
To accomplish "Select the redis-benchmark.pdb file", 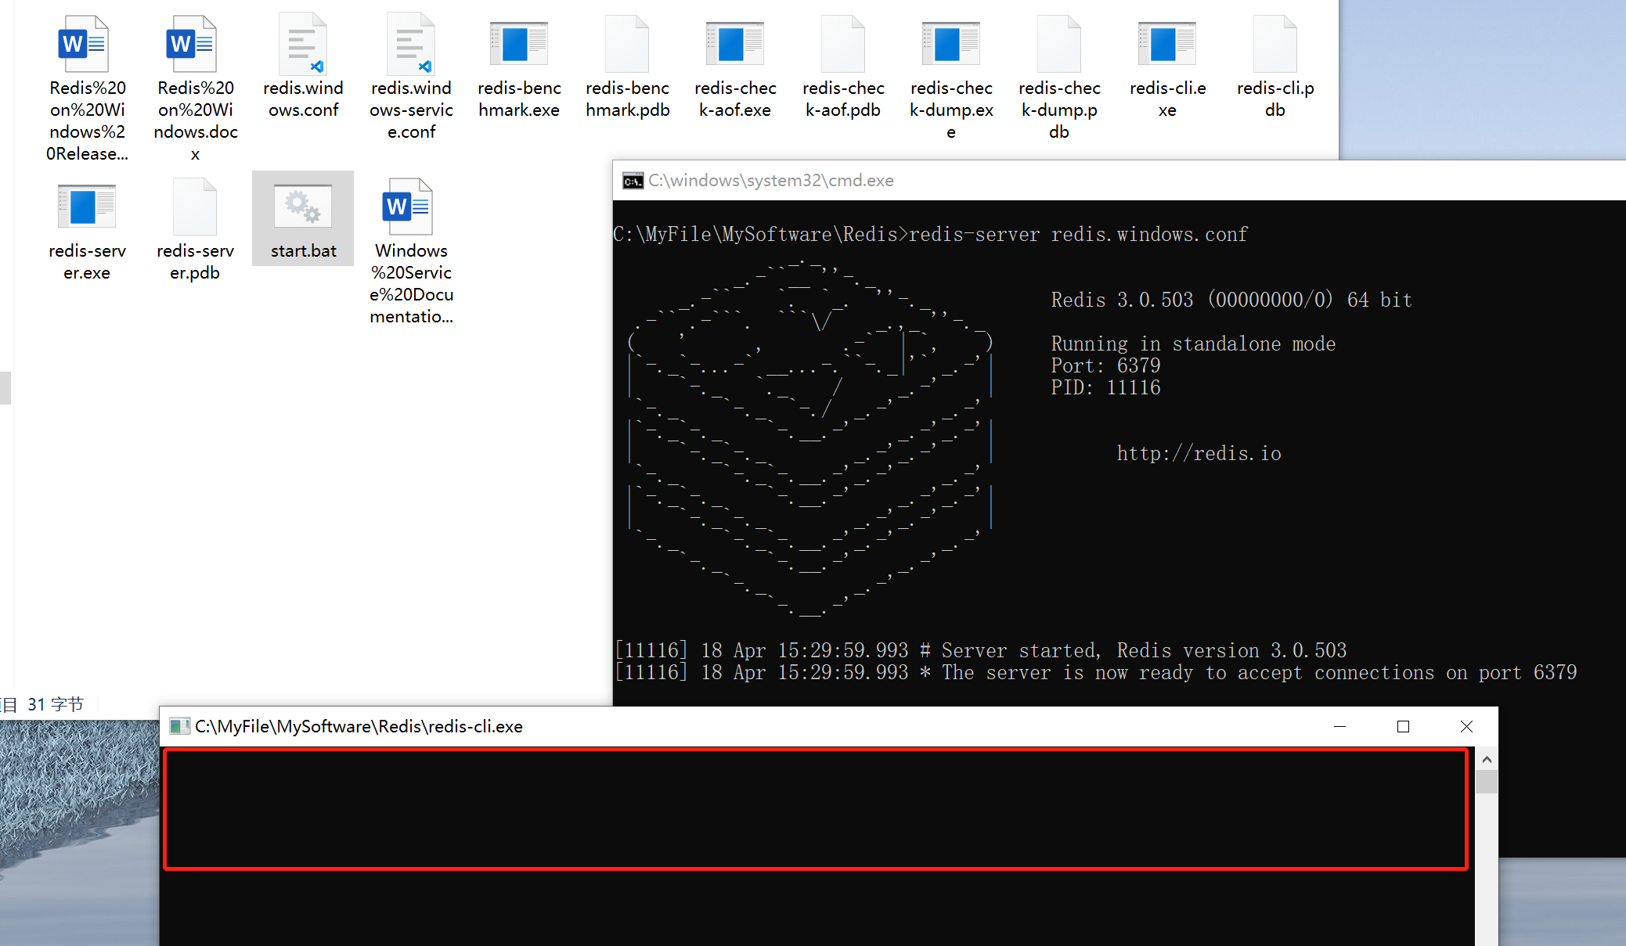I will pyautogui.click(x=626, y=45).
